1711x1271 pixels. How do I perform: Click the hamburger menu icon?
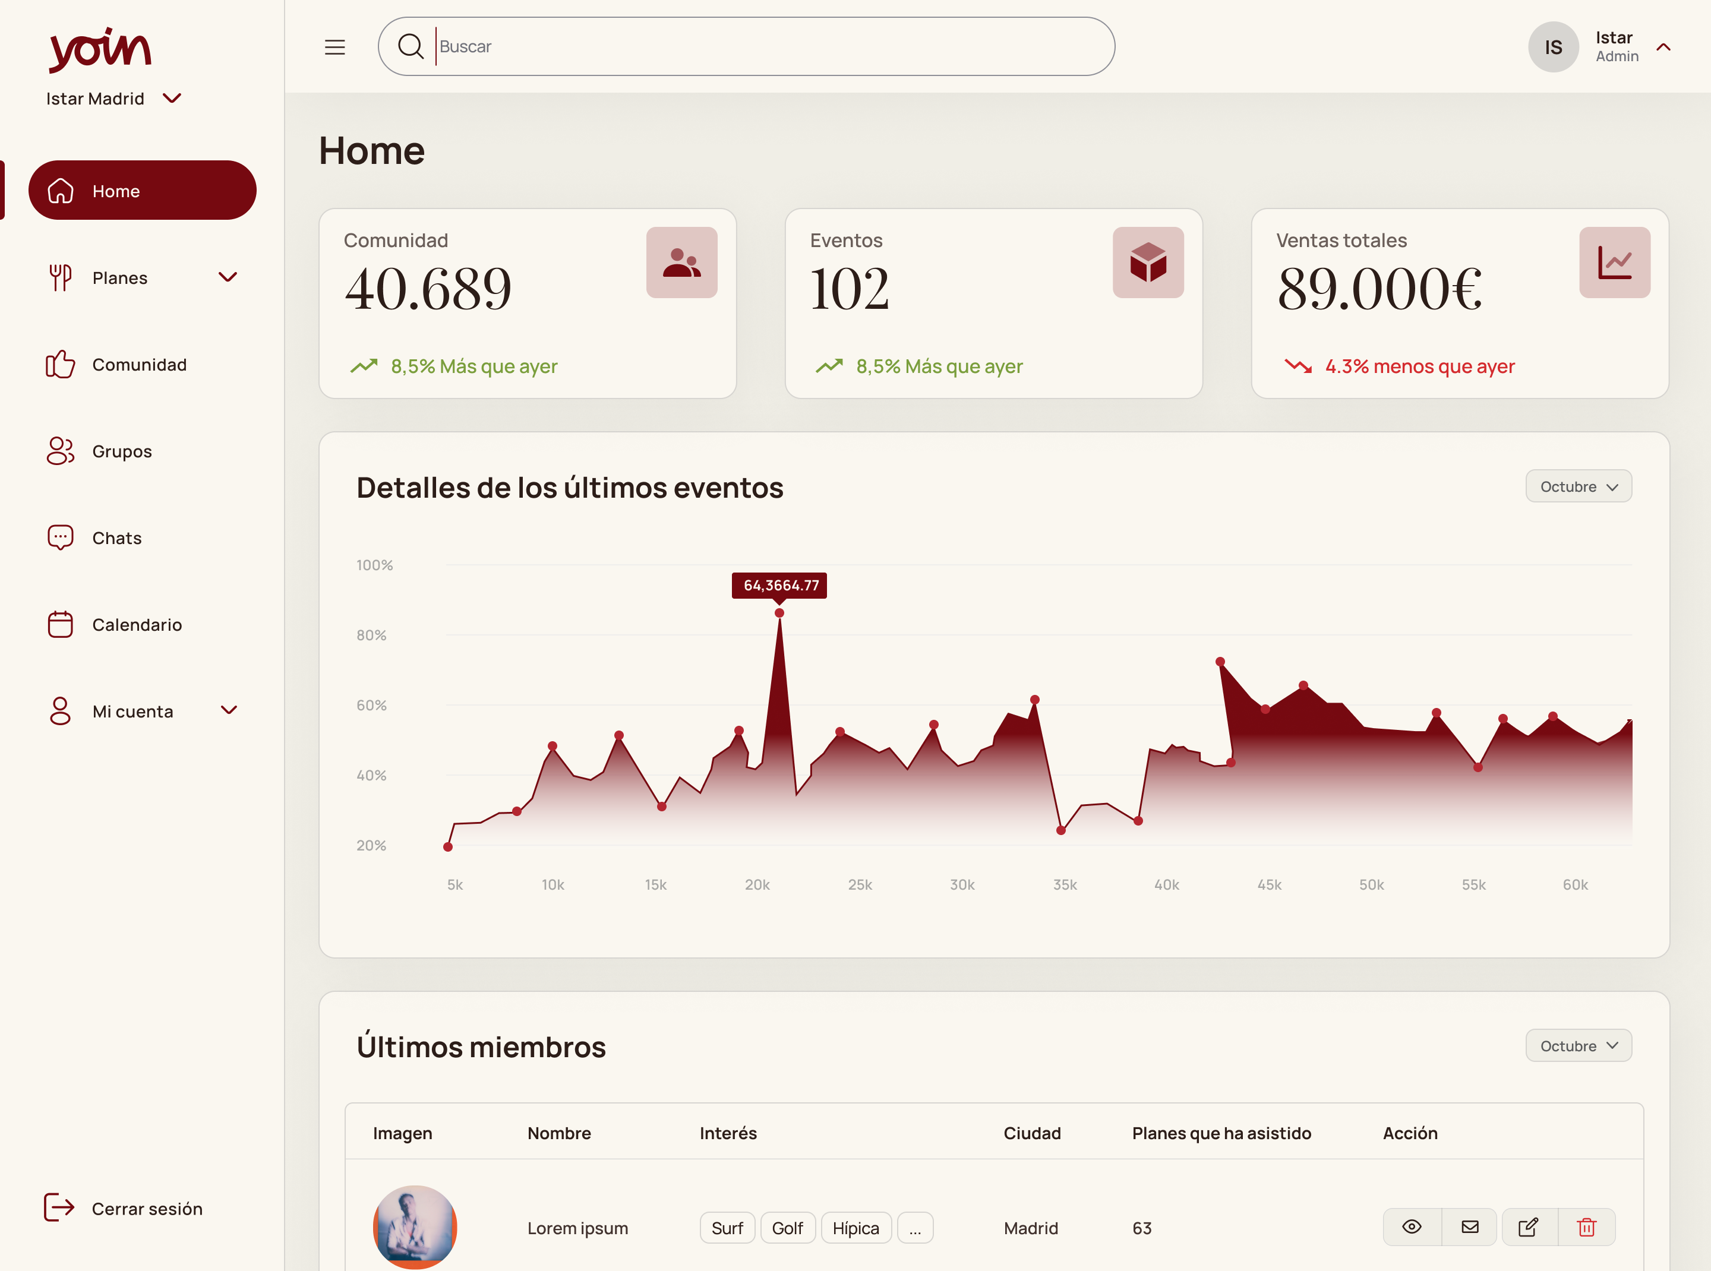[x=335, y=47]
